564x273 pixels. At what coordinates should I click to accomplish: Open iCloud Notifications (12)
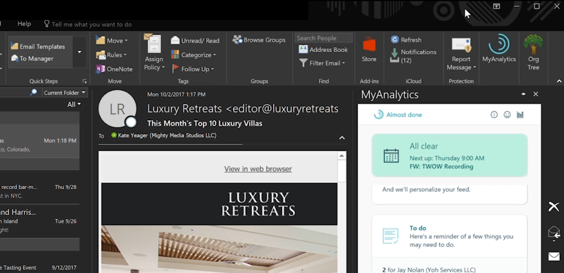tap(413, 56)
